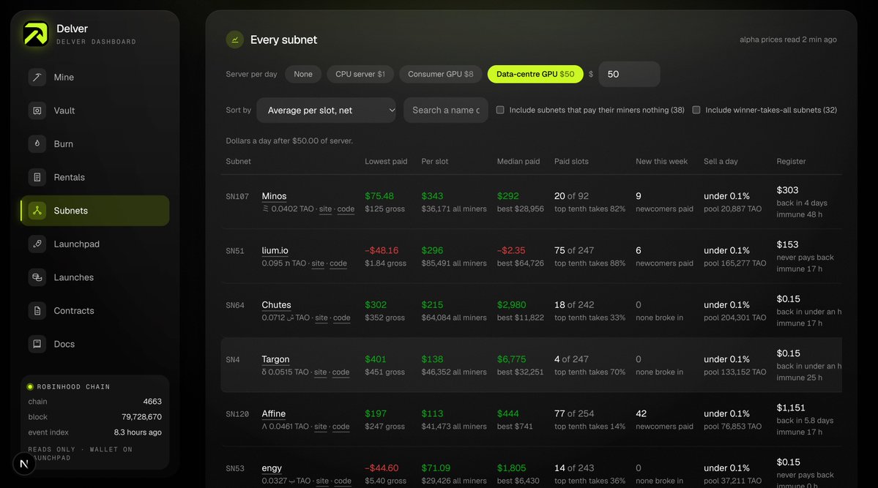Viewport: 878px width, 488px height.
Task: Click the $6,775 median paid for Targon
Action: tap(511, 359)
